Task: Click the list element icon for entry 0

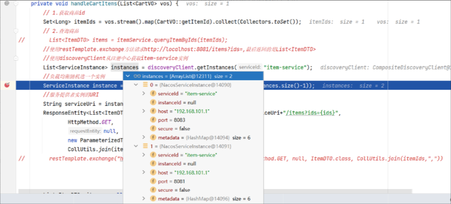Action: tap(145, 85)
